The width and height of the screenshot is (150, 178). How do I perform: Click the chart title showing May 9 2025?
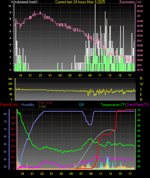click(x=80, y=2)
